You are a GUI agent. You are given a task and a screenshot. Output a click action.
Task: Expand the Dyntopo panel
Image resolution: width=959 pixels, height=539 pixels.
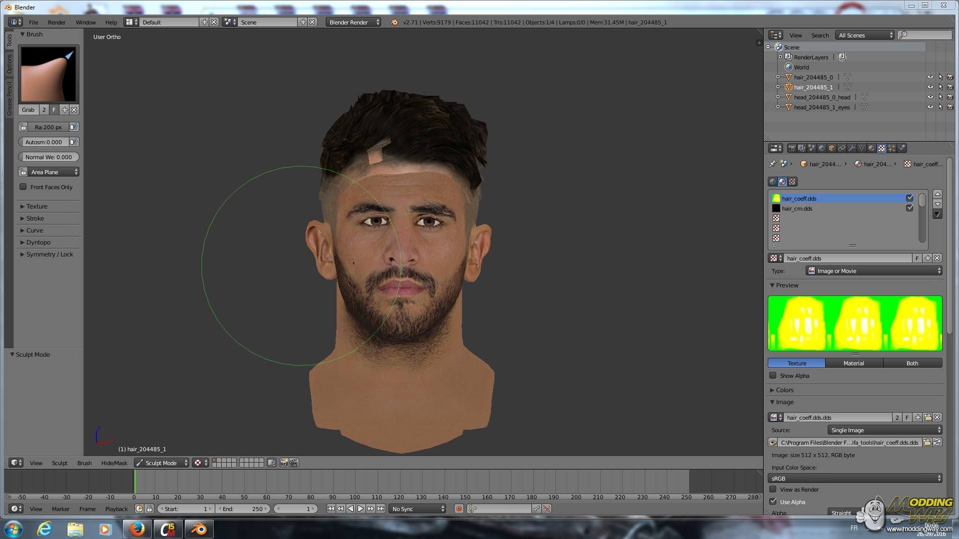[x=38, y=242]
